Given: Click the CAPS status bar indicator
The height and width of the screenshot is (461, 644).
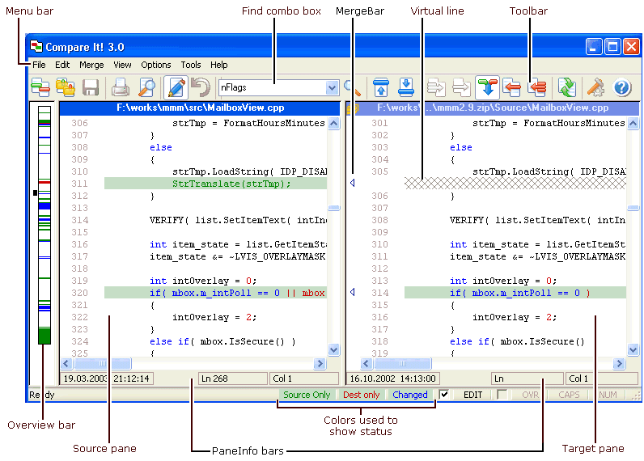Looking at the screenshot, I should coord(569,395).
